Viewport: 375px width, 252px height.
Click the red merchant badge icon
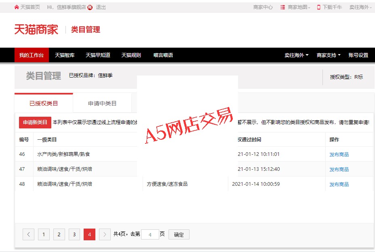pyautogui.click(x=90, y=7)
